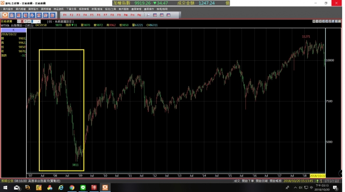The height and width of the screenshot is (192, 345).
Task: Click the leftmost chart-header arrow icon
Action: pos(314,22)
